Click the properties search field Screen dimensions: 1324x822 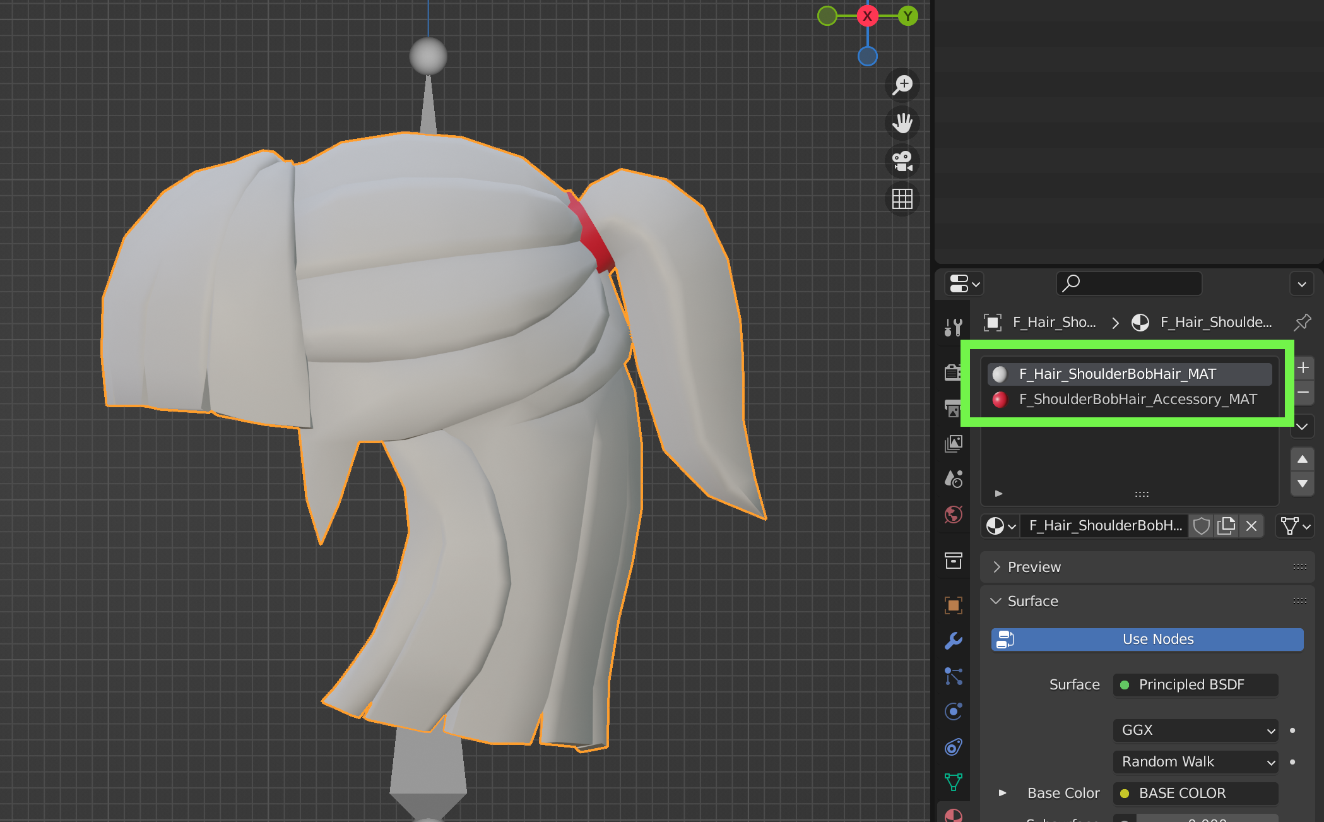[x=1129, y=284]
